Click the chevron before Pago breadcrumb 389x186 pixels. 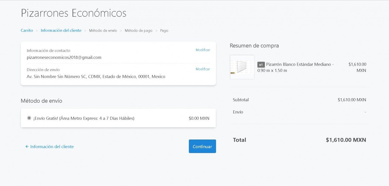point(156,31)
